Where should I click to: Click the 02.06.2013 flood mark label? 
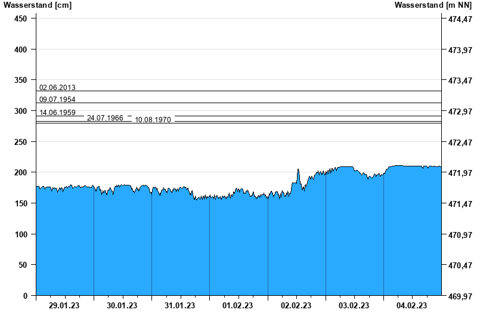pyautogui.click(x=57, y=88)
